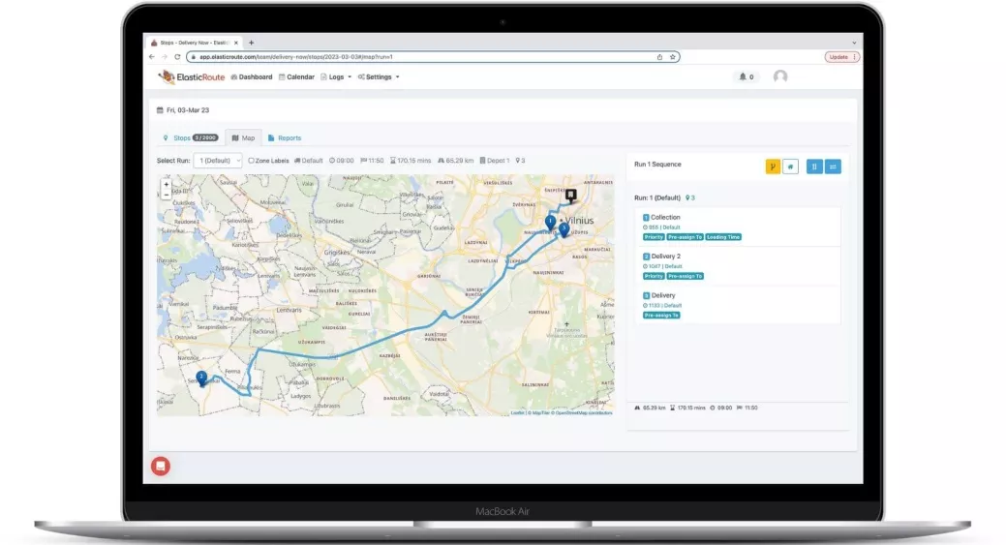1006x545 pixels.
Task: Open the Select Run dropdown
Action: pos(218,161)
